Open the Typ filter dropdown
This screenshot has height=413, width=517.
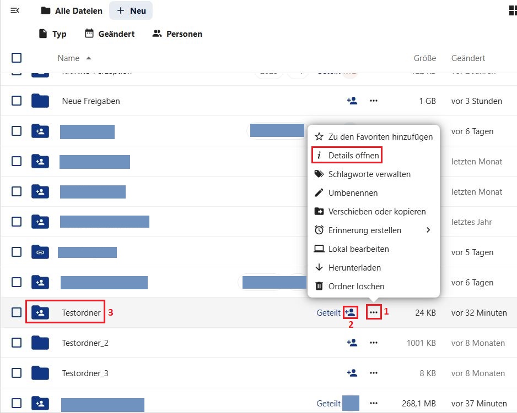(x=52, y=34)
